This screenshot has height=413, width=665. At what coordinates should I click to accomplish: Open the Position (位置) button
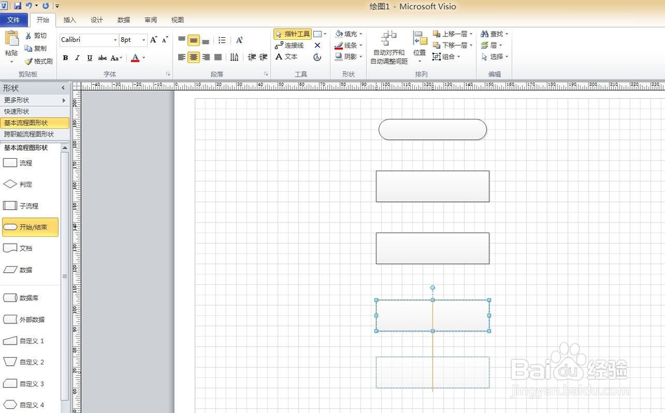coord(420,46)
